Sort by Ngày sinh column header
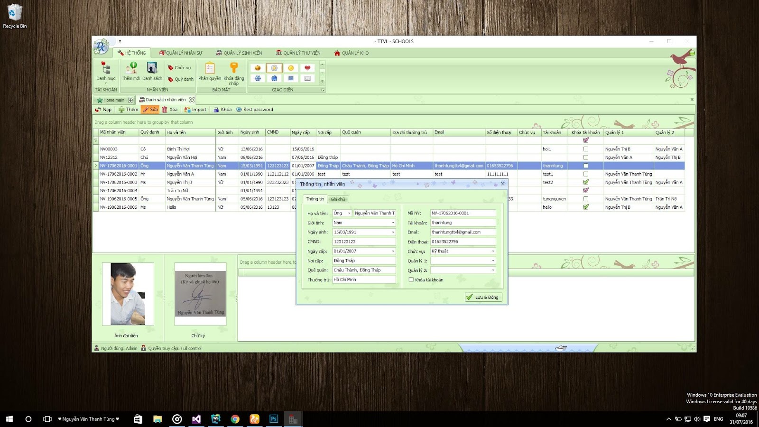759x427 pixels. coord(252,132)
